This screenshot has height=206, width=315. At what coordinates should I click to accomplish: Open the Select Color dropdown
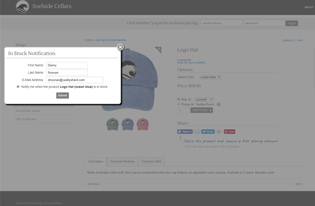click(x=211, y=77)
